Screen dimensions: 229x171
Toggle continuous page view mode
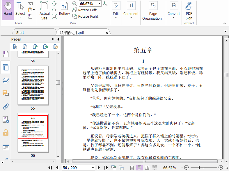(139, 168)
